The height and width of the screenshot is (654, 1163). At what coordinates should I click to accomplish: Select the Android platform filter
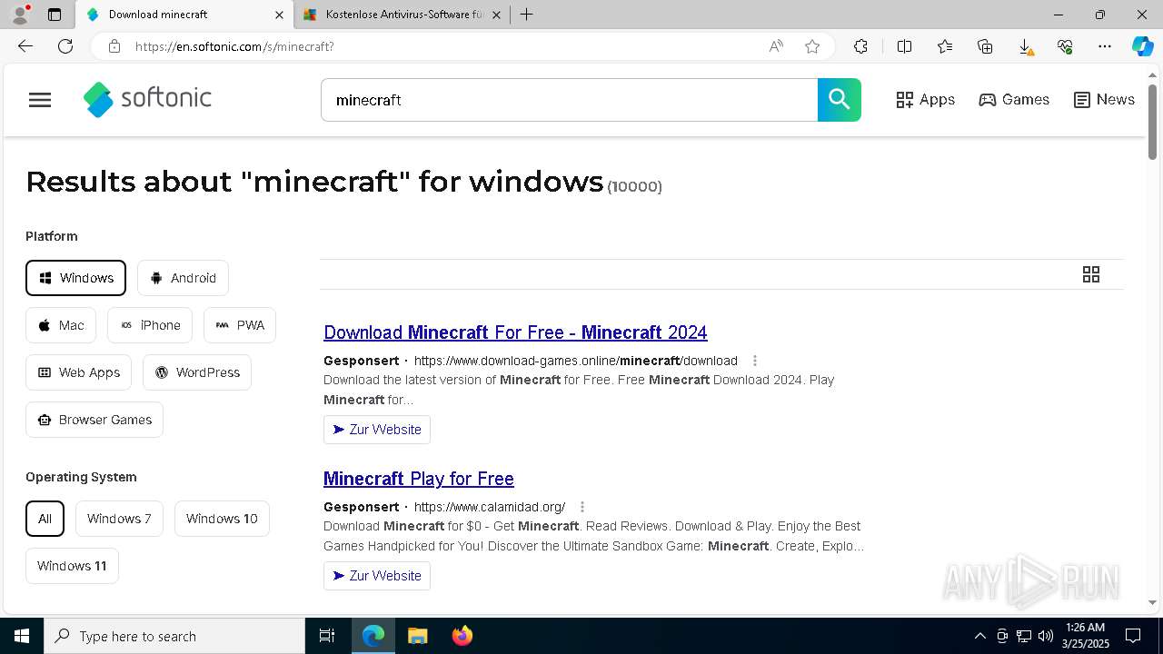183,278
